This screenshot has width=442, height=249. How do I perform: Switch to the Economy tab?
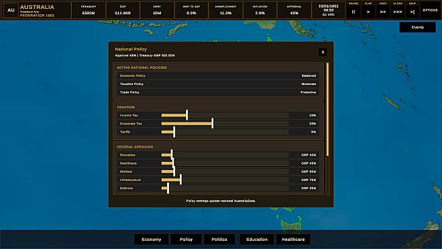(151, 239)
